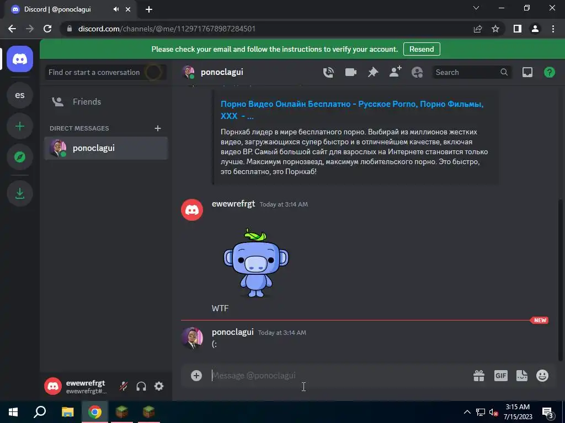Viewport: 565px width, 423px height.
Task: Open pinned messages
Action: coord(373,72)
